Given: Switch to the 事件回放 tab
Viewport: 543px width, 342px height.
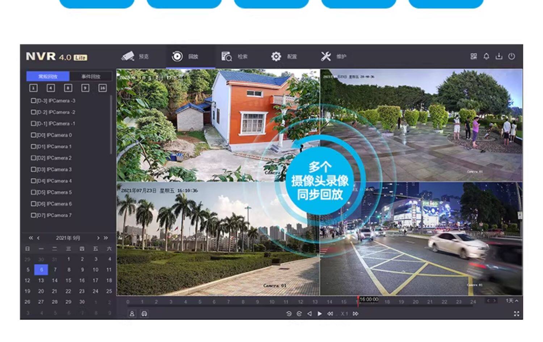Looking at the screenshot, I should click(x=90, y=76).
